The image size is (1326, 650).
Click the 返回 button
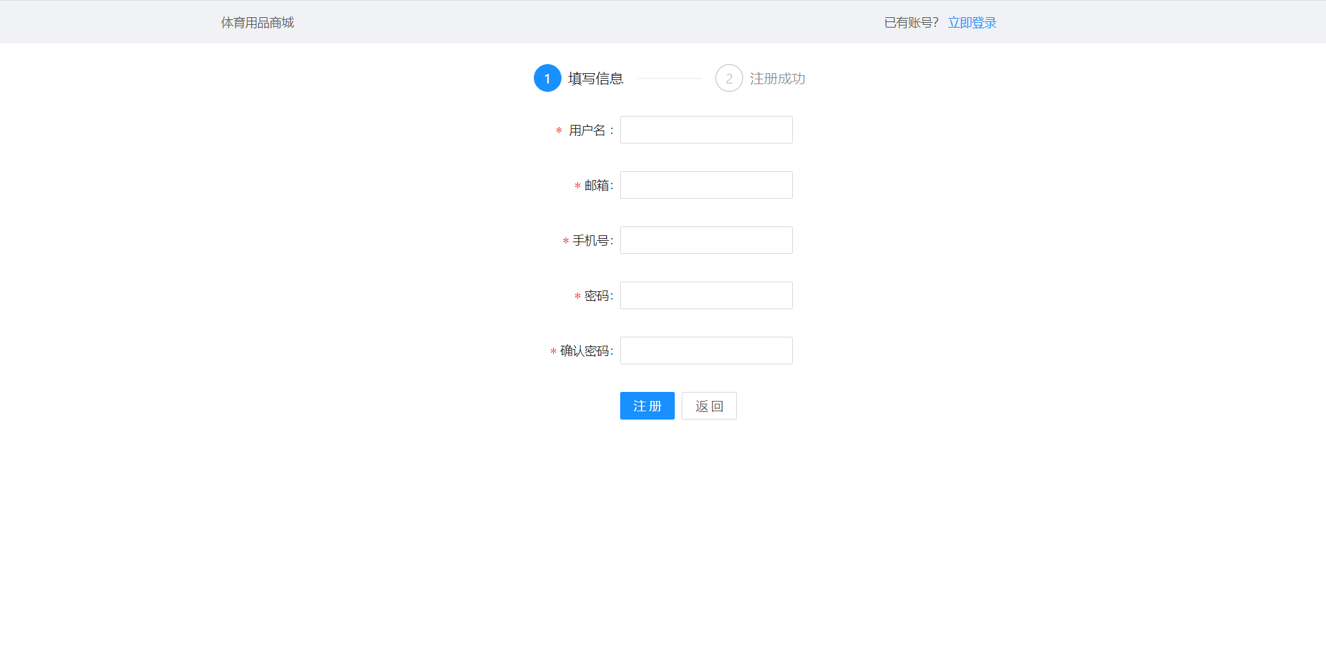(709, 406)
